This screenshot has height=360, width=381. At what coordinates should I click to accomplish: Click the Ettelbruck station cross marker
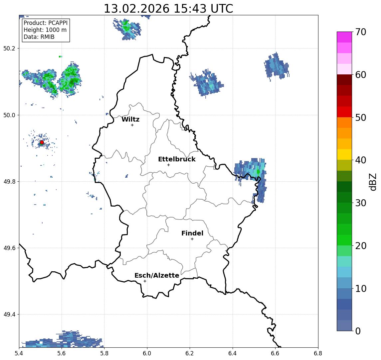coord(168,165)
